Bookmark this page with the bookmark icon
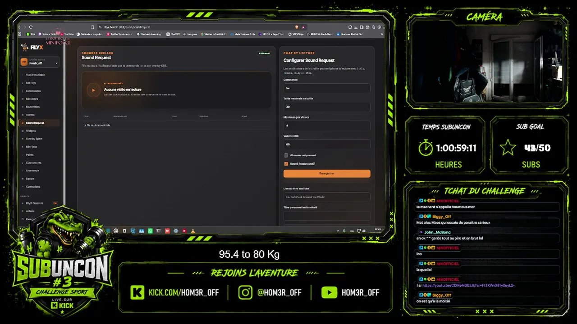 (92, 27)
